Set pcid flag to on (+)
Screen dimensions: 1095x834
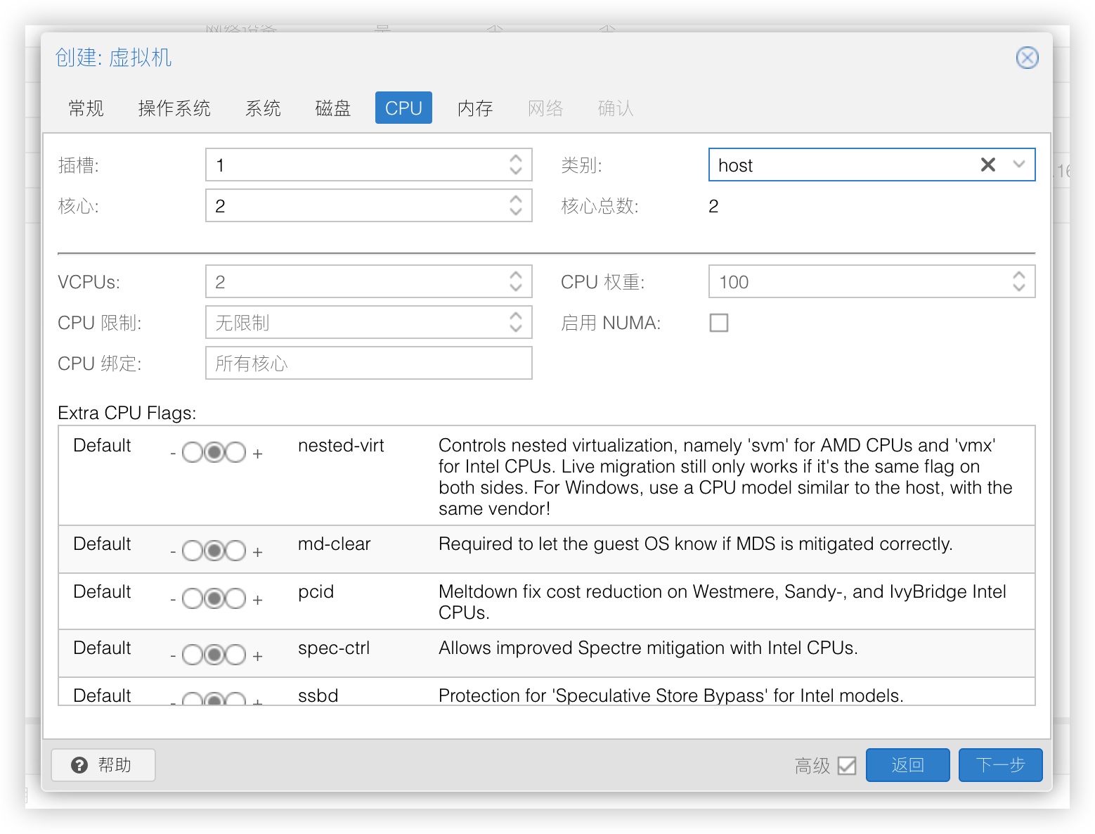point(235,598)
